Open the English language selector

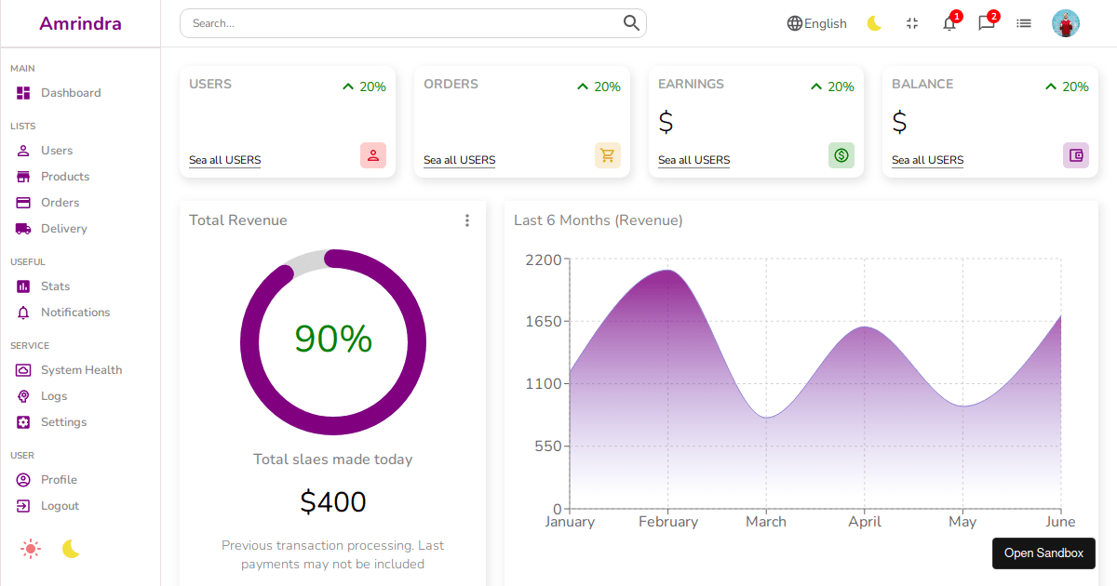tap(816, 23)
